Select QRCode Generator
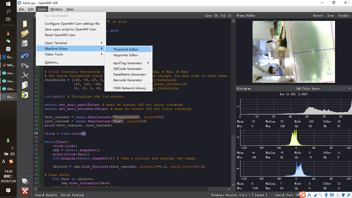352x198 pixels. (128, 69)
